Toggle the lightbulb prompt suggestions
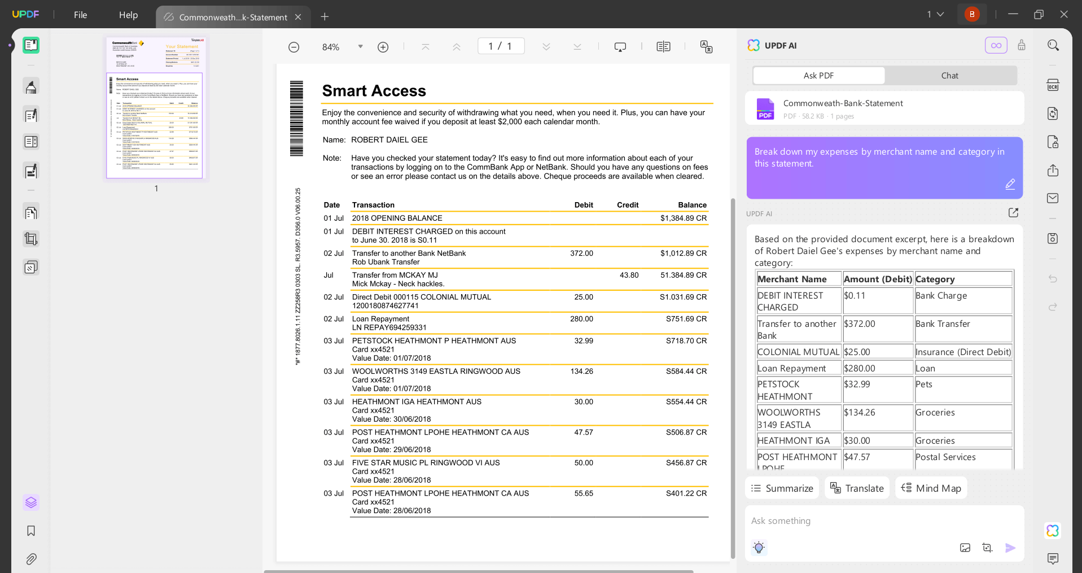Screen dimensions: 1082x573 [759, 547]
